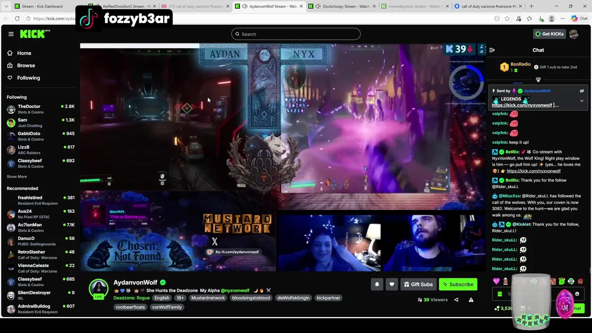Expand Following list with Show More
This screenshot has width=592, height=333.
point(17,177)
